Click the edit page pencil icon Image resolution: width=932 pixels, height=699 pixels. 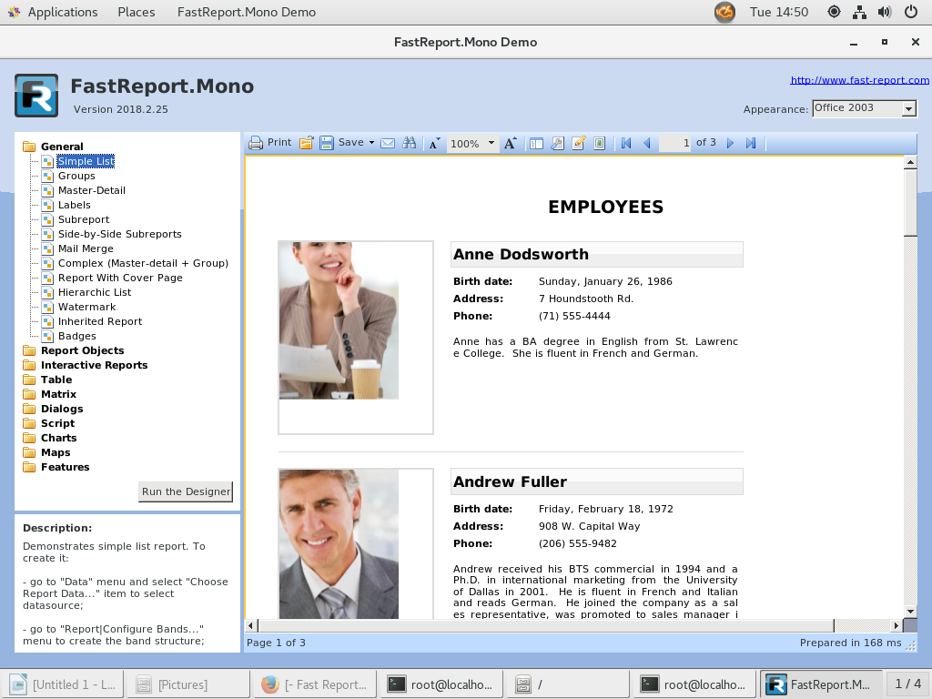pos(578,143)
